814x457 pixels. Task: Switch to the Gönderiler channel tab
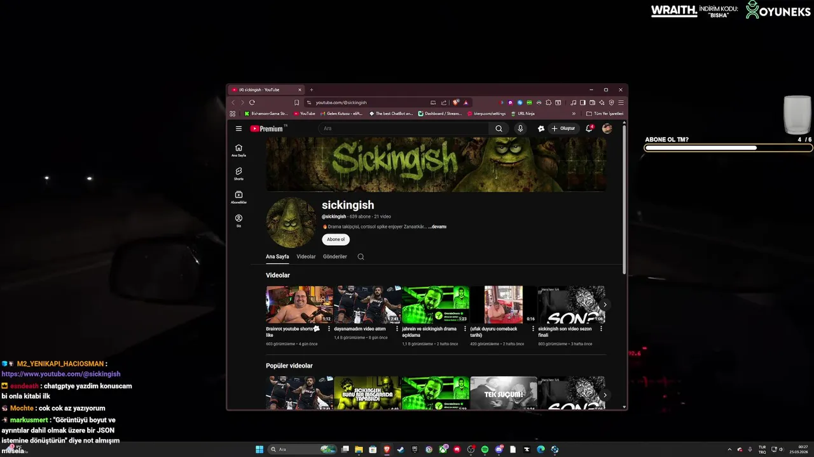point(335,256)
